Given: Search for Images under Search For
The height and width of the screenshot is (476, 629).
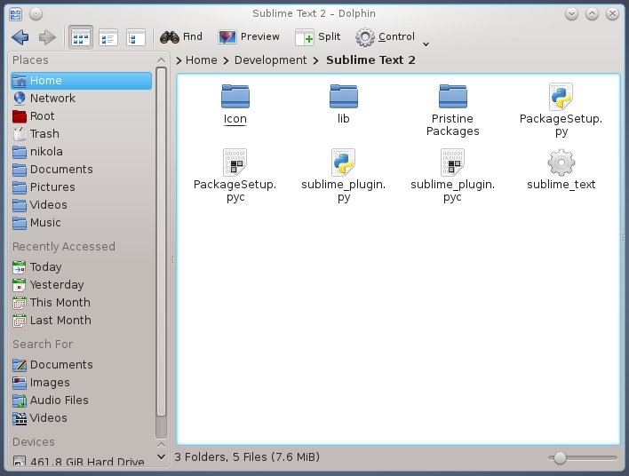Looking at the screenshot, I should (x=82, y=383).
